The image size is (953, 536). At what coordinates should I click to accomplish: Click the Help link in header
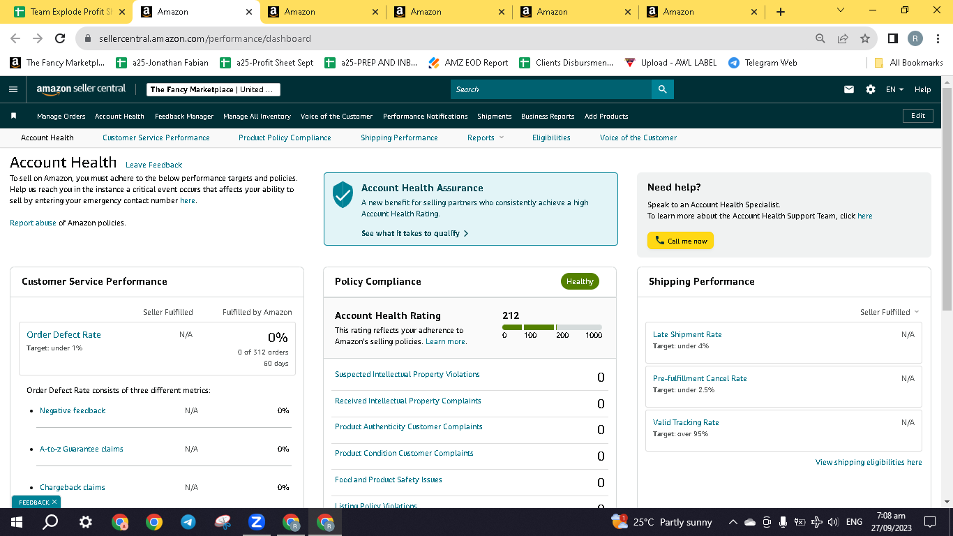coord(922,89)
